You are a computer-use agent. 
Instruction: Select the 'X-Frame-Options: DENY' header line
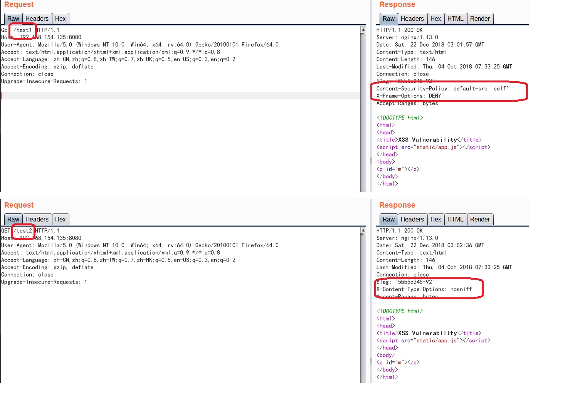click(409, 96)
